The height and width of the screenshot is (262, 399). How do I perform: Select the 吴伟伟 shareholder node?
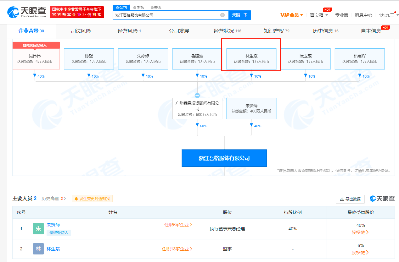(36, 59)
